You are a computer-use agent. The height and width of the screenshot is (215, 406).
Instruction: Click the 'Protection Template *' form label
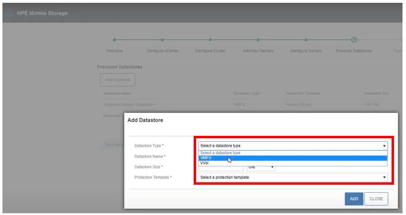[x=153, y=177]
